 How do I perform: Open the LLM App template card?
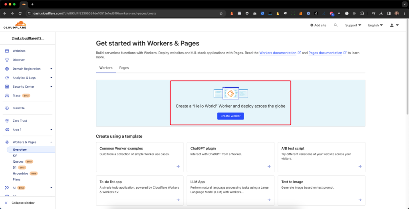230,191
